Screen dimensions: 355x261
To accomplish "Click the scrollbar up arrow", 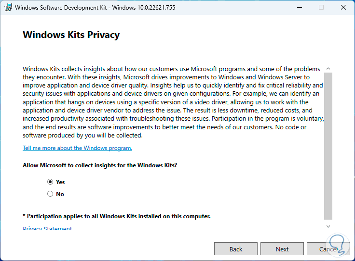I will (328, 69).
